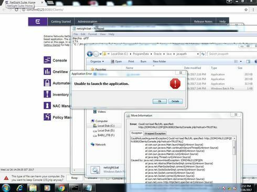
Task: Switch to the Wrapped Exception tab
Action: pos(155,133)
